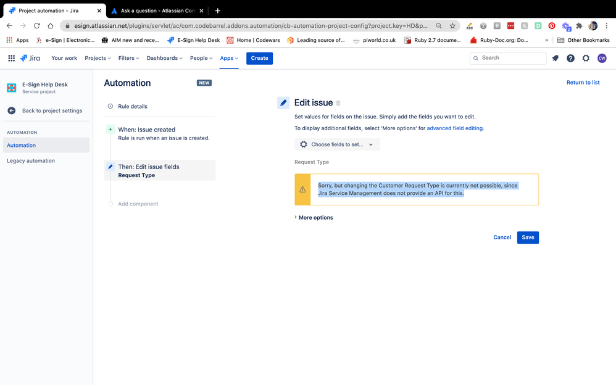The width and height of the screenshot is (616, 385).
Task: Expand More options section
Action: [314, 218]
